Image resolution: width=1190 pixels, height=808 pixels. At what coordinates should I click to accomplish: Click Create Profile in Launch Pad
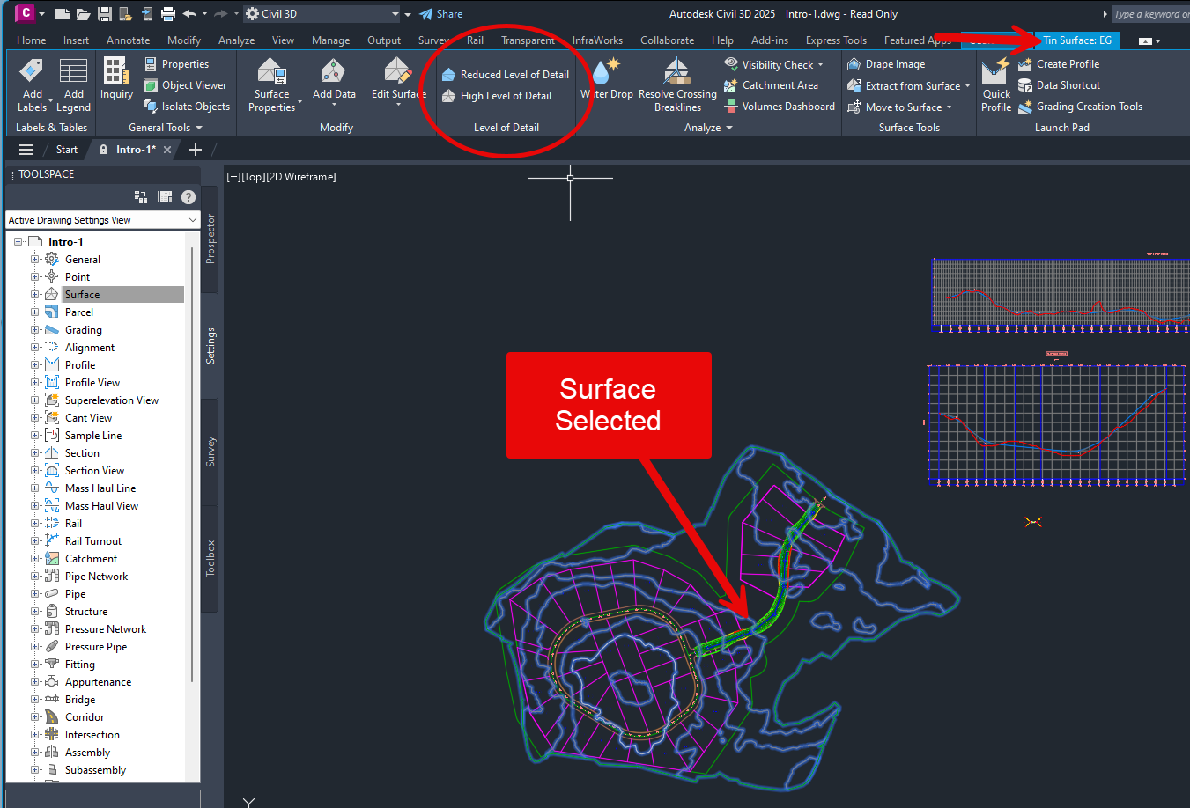pos(1059,64)
